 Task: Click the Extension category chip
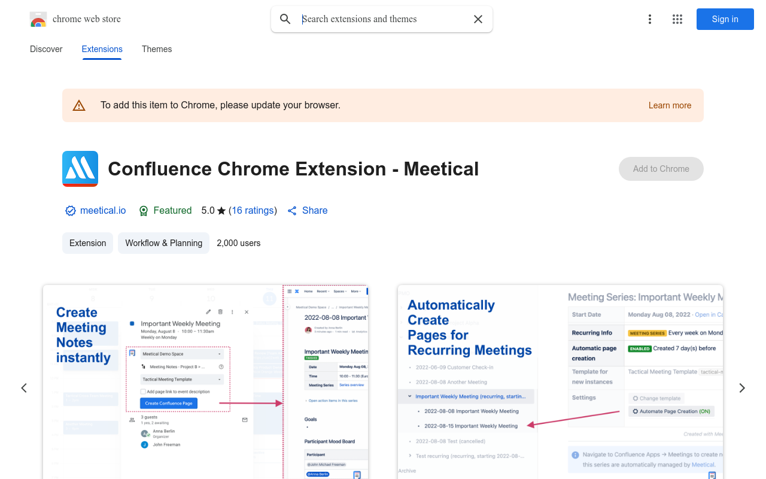coord(87,243)
